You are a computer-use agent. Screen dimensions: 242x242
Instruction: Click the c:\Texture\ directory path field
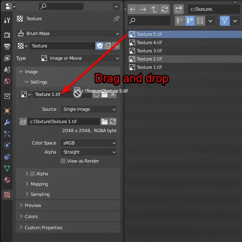coord(214,9)
